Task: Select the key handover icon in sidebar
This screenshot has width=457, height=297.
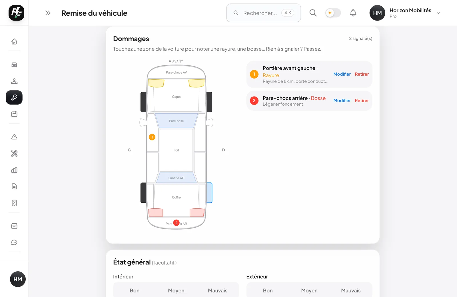Action: (x=14, y=98)
